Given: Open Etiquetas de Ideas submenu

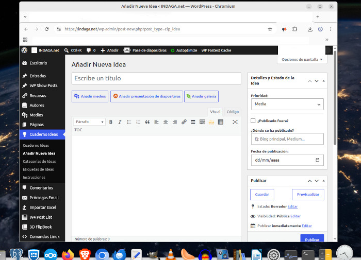Looking at the screenshot, I should click(38, 169).
